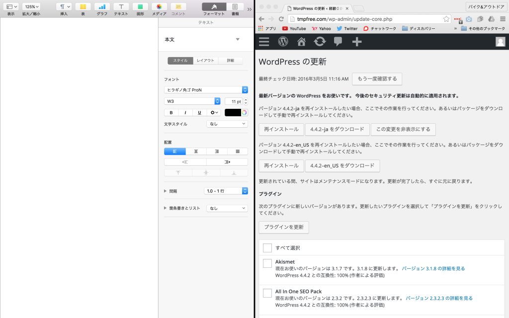Click the black text color swatch

coord(233,113)
